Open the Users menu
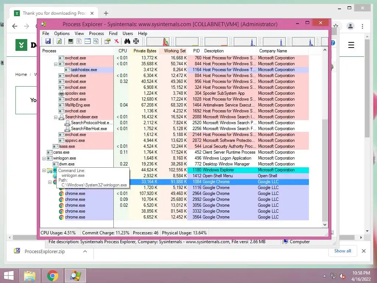This screenshot has height=283, width=377. coord(128,34)
